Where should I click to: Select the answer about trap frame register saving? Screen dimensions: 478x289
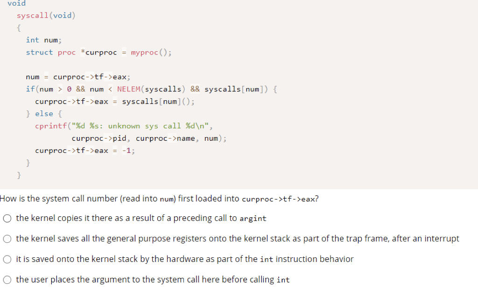7,239
